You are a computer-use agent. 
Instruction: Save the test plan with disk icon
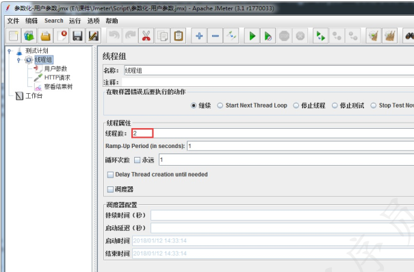[x=77, y=36]
